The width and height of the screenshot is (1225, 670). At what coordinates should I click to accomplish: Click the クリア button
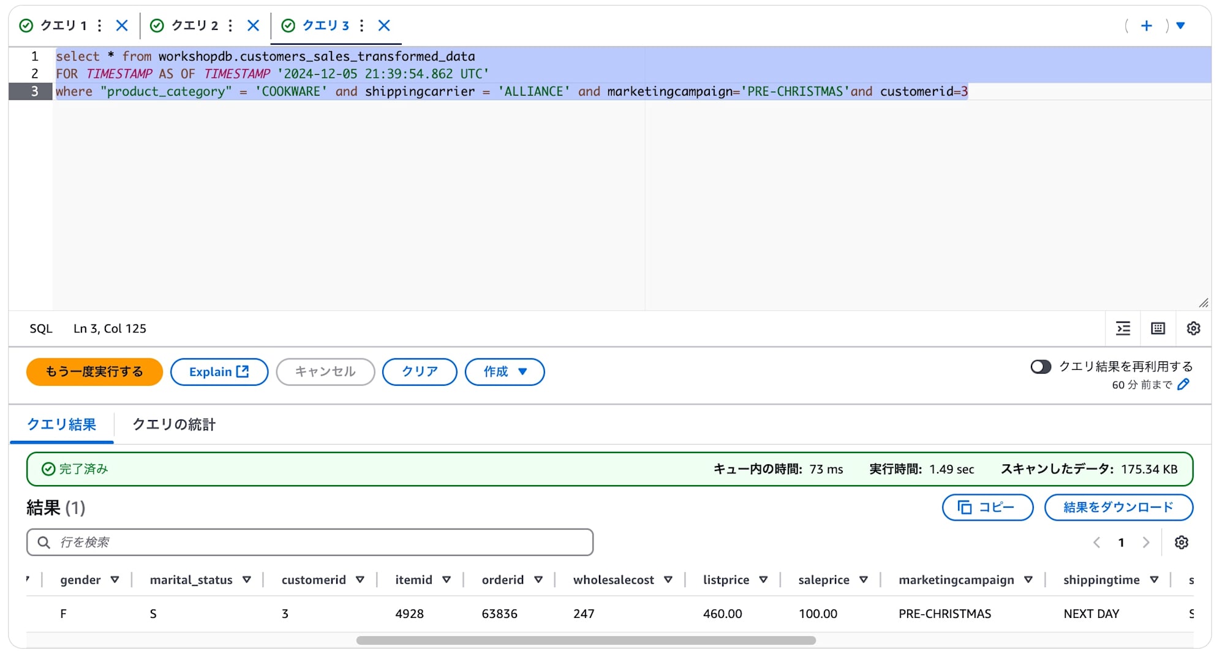420,372
